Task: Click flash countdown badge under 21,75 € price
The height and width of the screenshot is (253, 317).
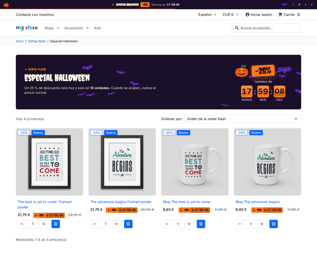Action: pyautogui.click(x=49, y=215)
